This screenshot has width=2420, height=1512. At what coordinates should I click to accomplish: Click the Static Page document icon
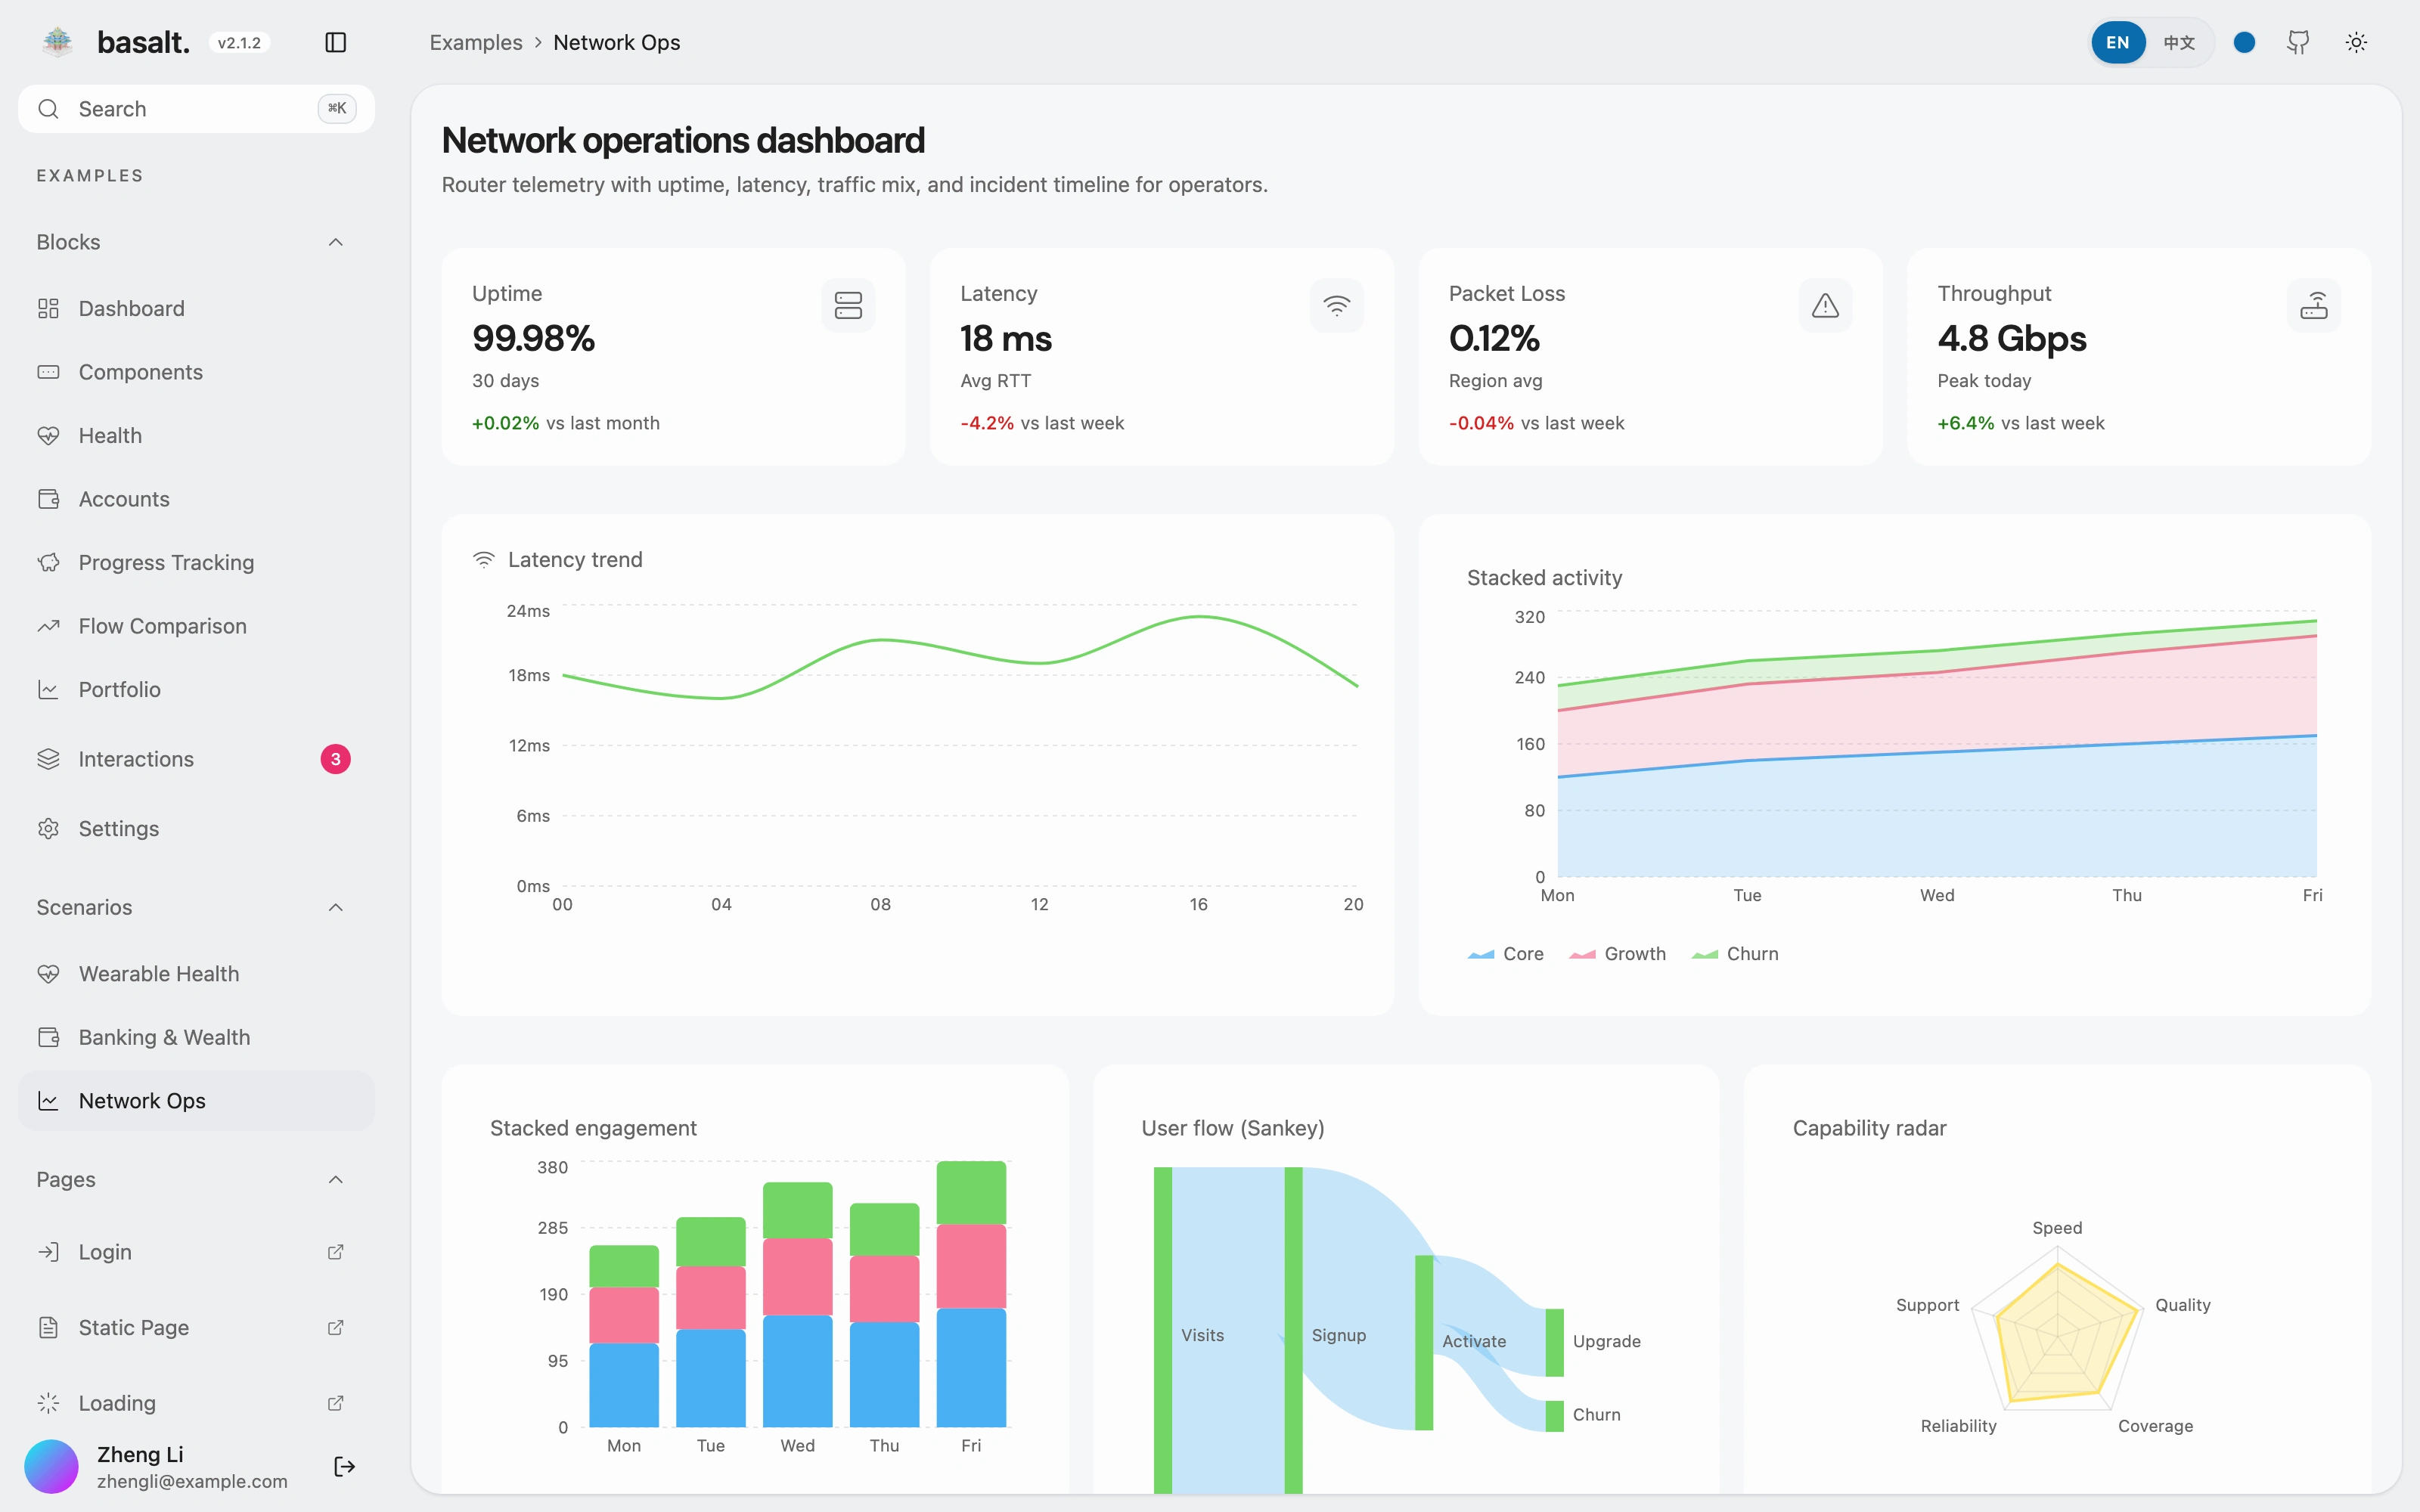48,1327
